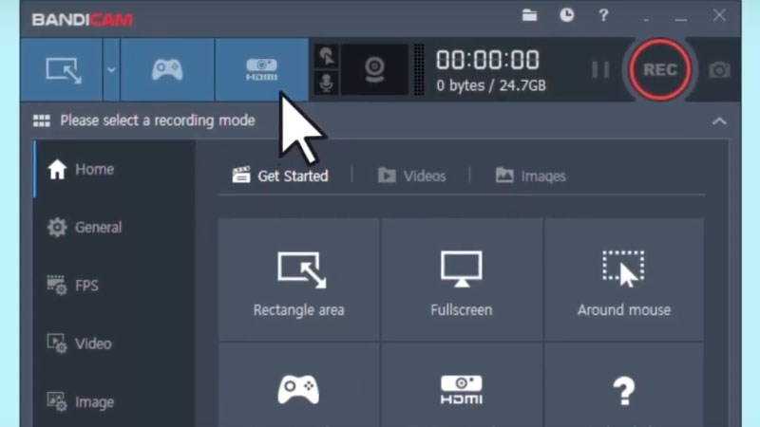Open the question mark help tile
The height and width of the screenshot is (427, 760).
[x=624, y=387]
